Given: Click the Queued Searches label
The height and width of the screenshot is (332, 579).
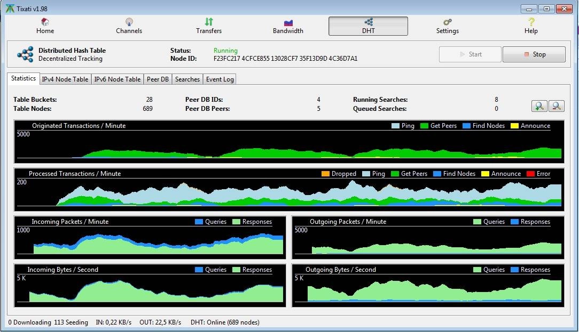Looking at the screenshot, I should coord(380,109).
